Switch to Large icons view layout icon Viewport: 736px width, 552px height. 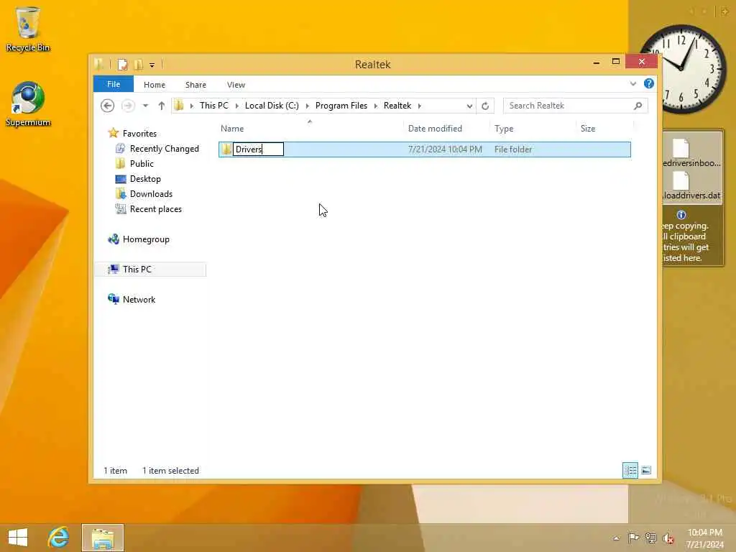(646, 470)
